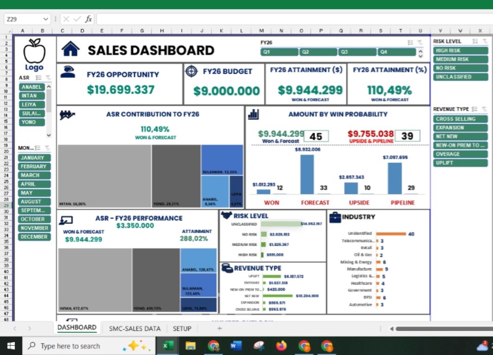Viewport: 493px width, 355px height.
Task: Toggle the HIGH RISK slicer filter
Action: pos(460,51)
